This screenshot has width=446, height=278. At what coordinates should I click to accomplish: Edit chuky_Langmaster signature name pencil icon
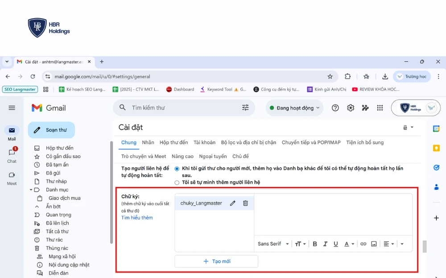tap(233, 203)
